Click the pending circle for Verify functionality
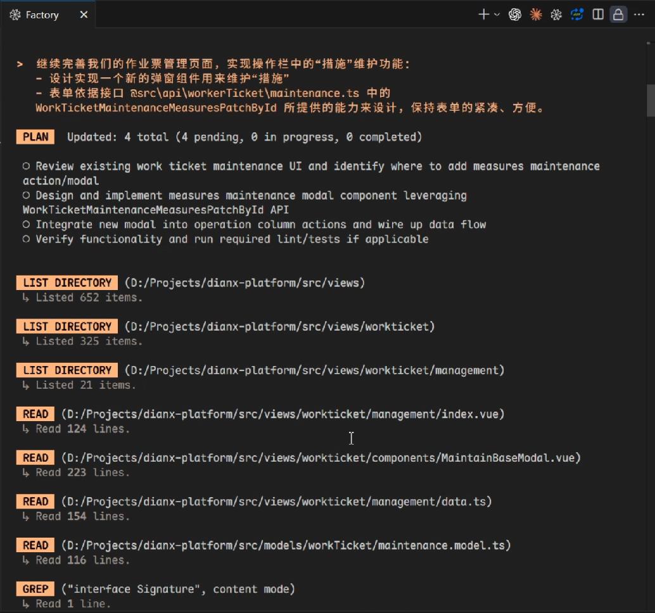The image size is (655, 613). tap(27, 239)
